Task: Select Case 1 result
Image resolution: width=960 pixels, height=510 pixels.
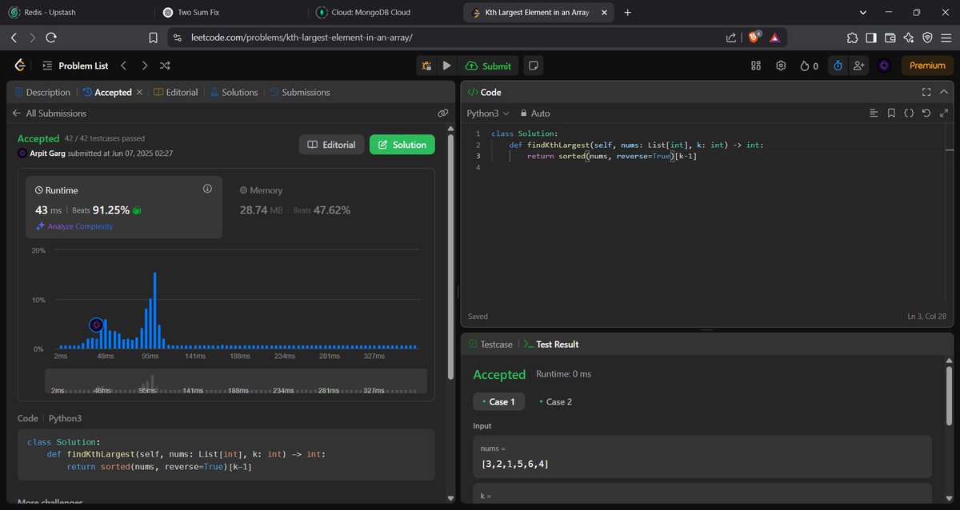Action: (x=498, y=401)
